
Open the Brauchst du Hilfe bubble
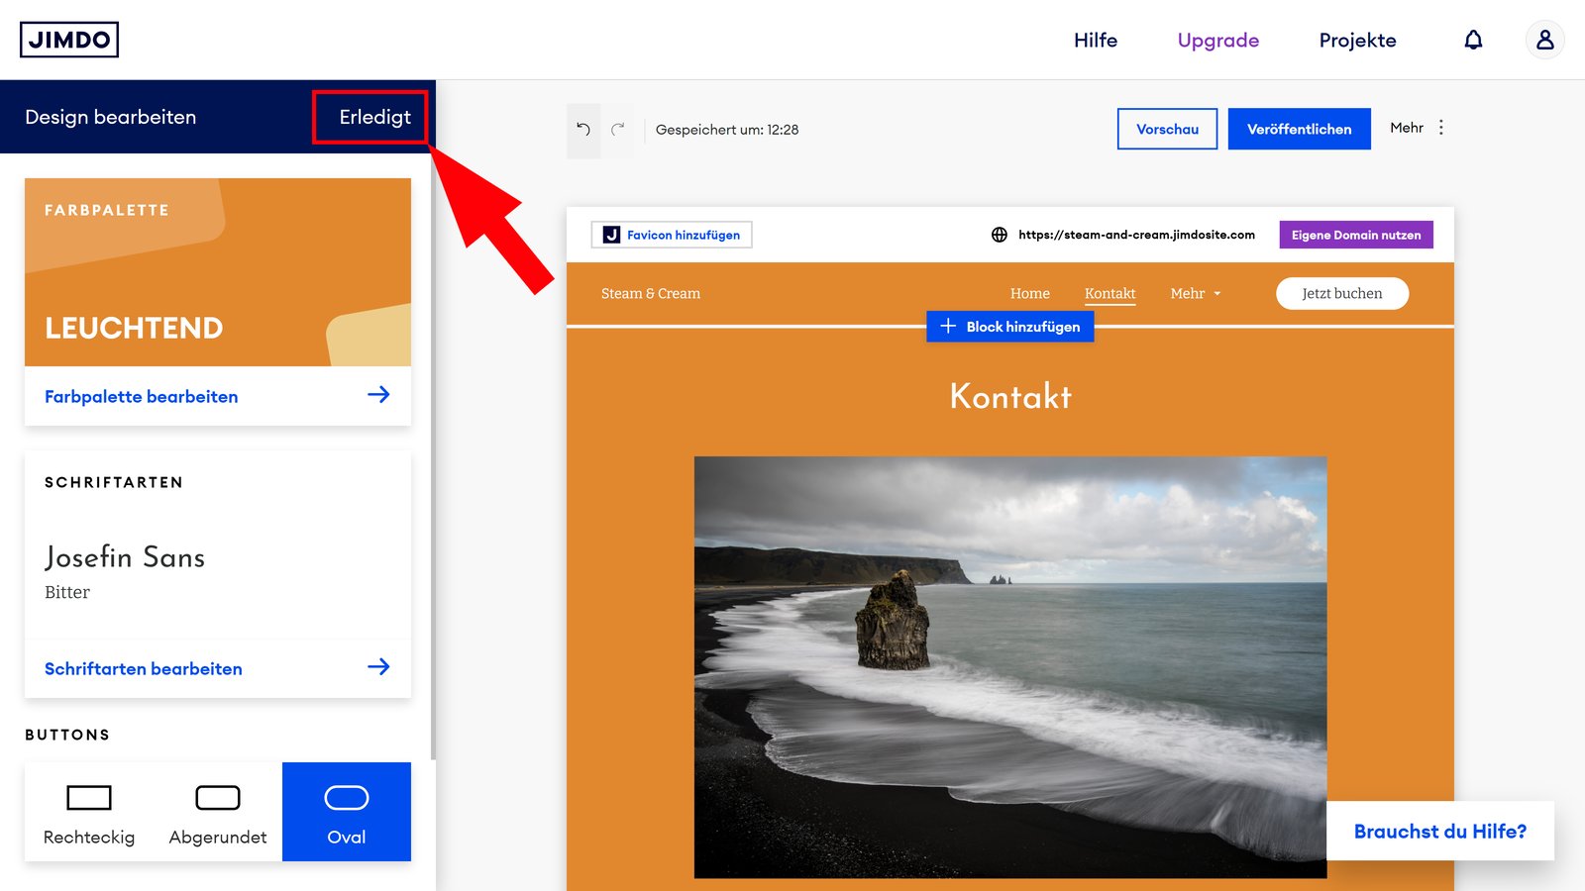(x=1439, y=831)
